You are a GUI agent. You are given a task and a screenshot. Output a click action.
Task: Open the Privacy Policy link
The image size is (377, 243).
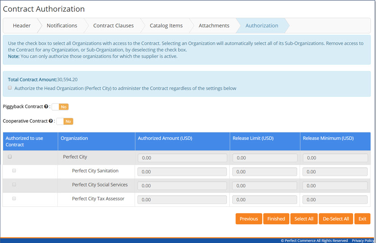(x=363, y=240)
